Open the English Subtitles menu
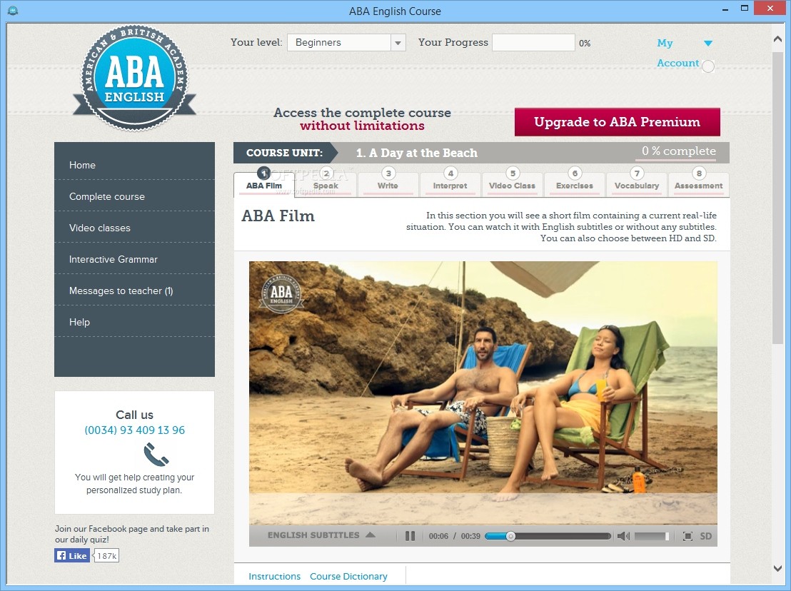The width and height of the screenshot is (791, 591). coord(321,535)
